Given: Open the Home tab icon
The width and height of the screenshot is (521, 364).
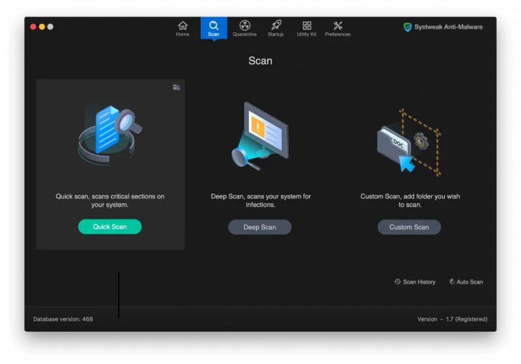Looking at the screenshot, I should click(182, 25).
